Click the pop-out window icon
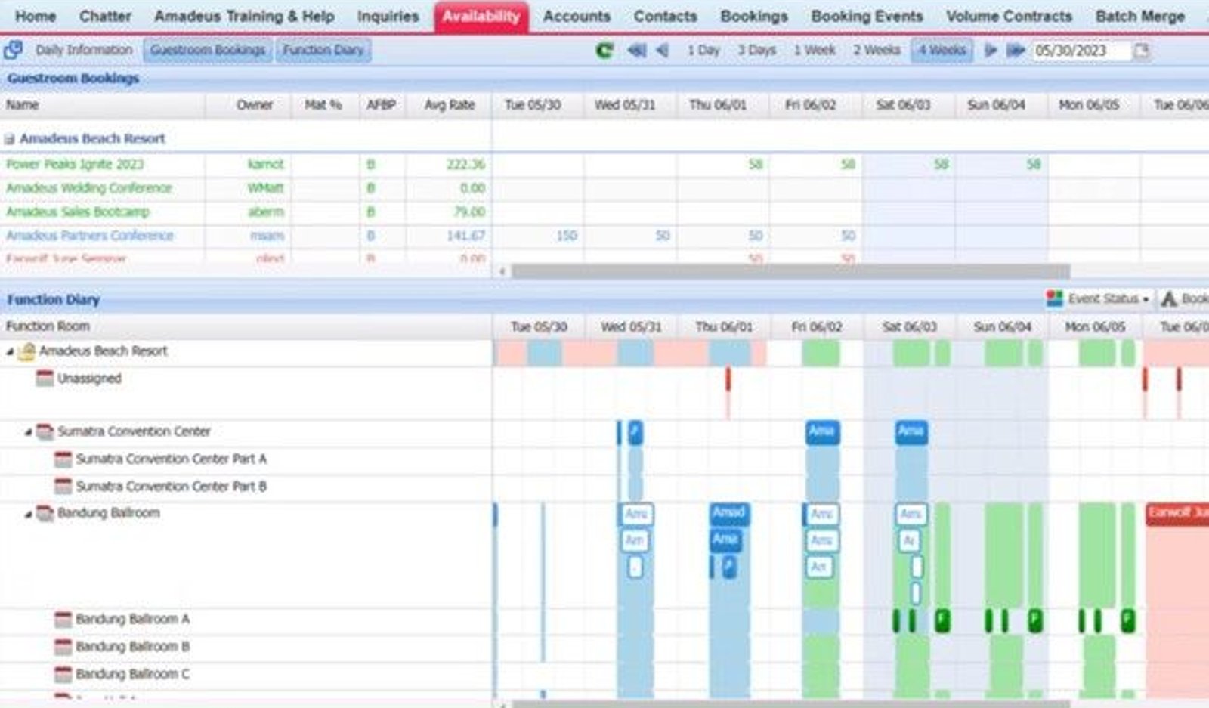 (x=13, y=51)
